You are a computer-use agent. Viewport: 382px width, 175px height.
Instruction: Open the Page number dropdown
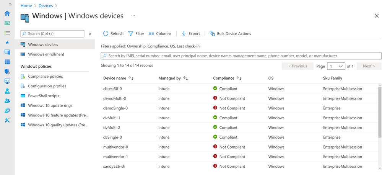(x=336, y=66)
